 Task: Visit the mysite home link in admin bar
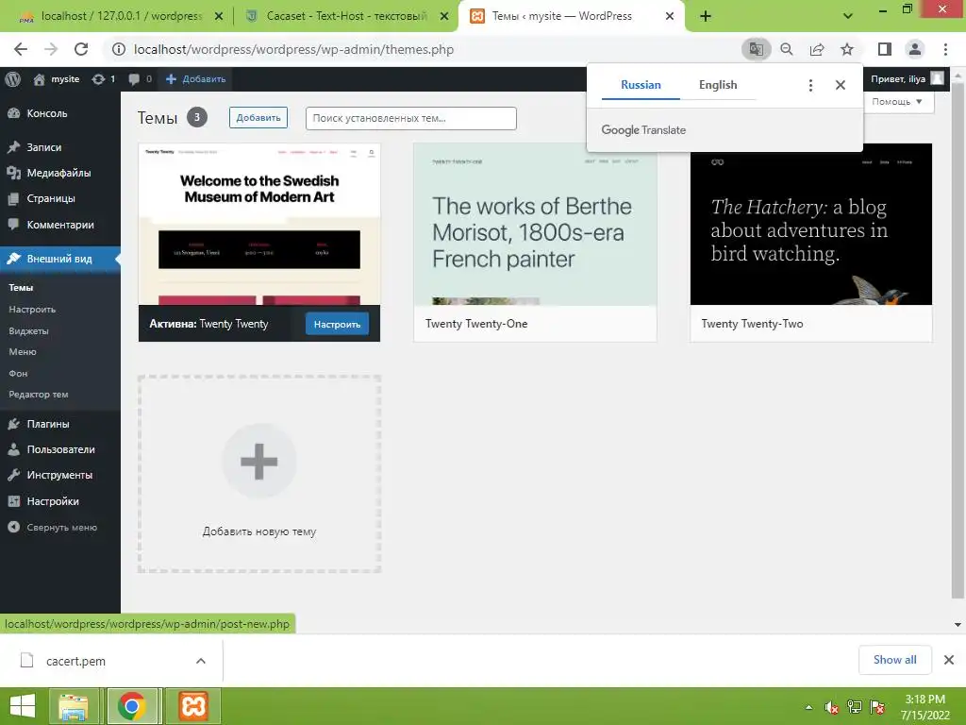point(57,79)
